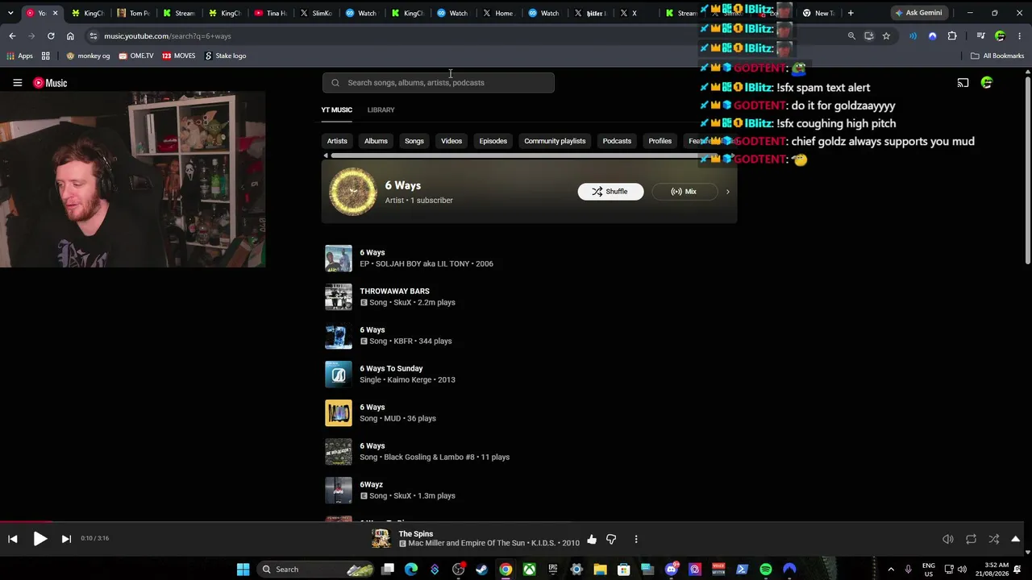The image size is (1032, 580).
Task: Open more actions for The Spins
Action: (x=636, y=540)
